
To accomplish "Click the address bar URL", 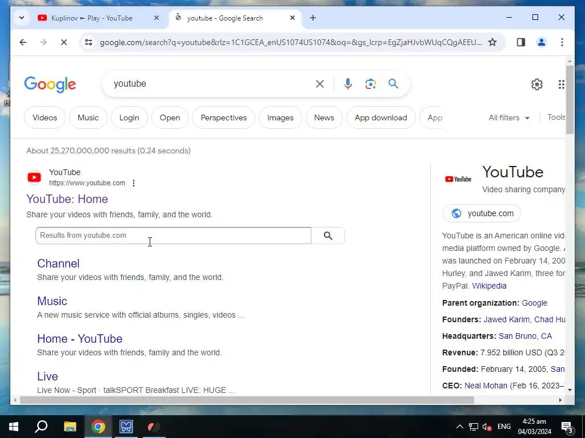I will 291,42.
